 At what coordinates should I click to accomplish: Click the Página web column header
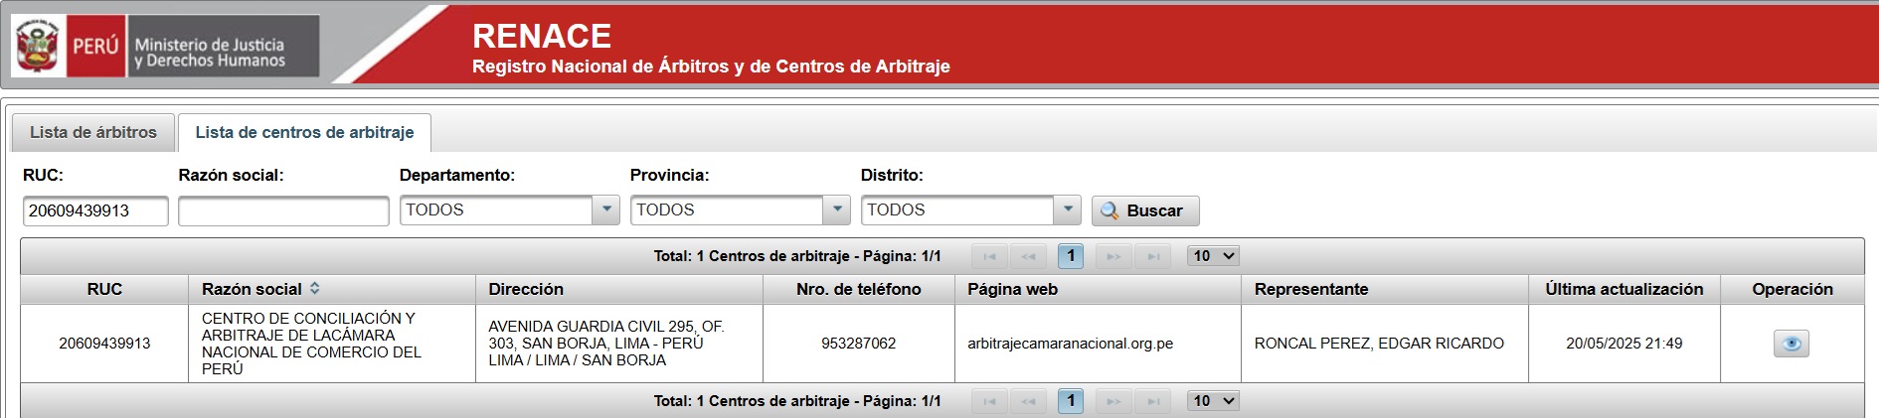pos(1098,289)
